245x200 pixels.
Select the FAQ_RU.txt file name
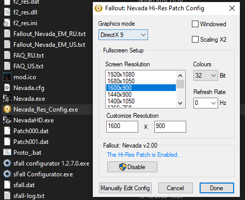coord(28,56)
